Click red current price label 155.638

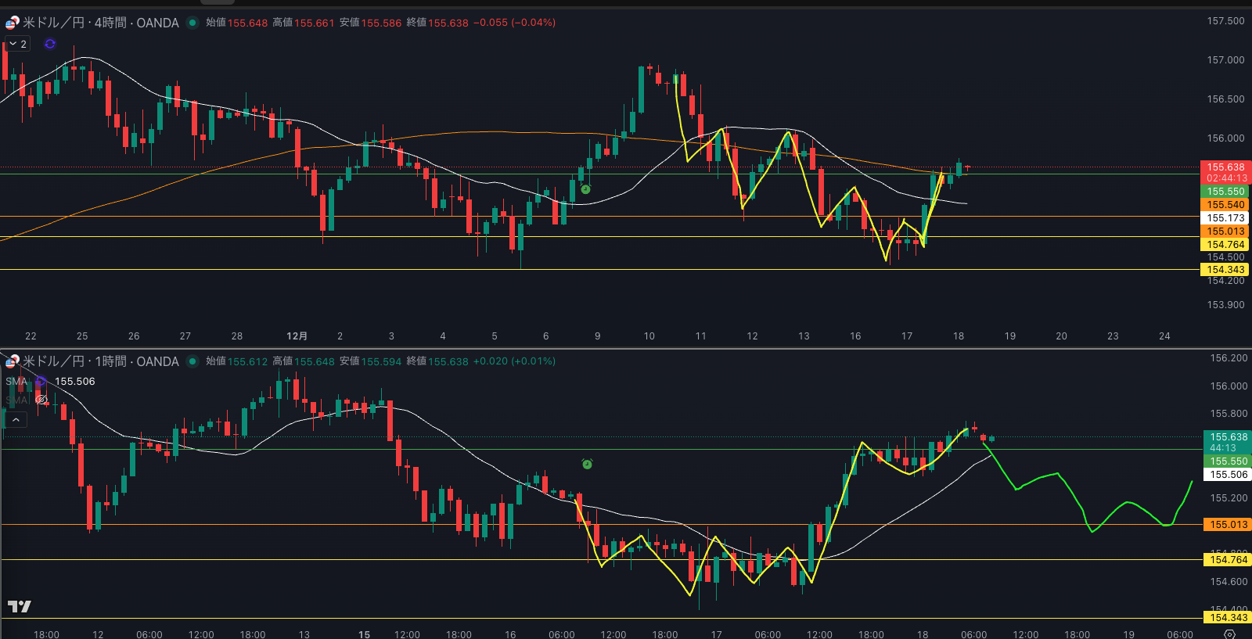coord(1225,167)
